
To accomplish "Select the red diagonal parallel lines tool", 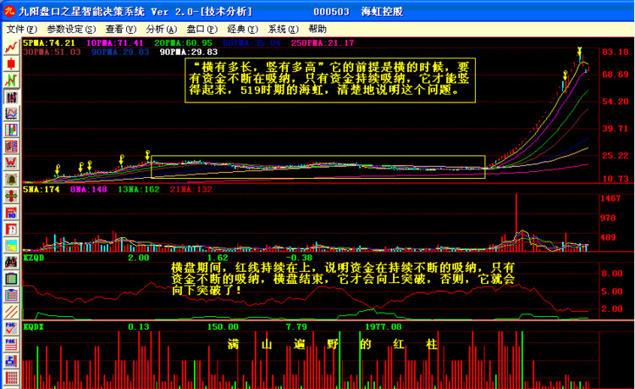I will coord(11,312).
